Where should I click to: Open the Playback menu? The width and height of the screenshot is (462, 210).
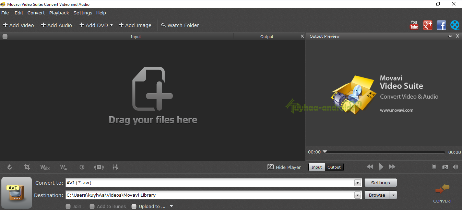coord(59,13)
